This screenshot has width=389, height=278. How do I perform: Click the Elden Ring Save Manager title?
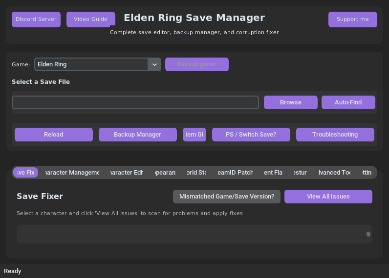(194, 18)
